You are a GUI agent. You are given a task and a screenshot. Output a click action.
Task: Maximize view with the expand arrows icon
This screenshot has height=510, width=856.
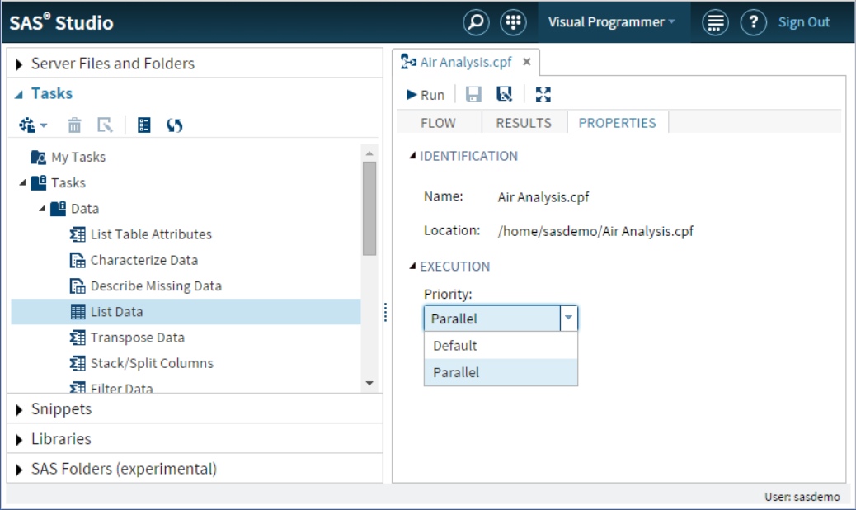tap(543, 95)
